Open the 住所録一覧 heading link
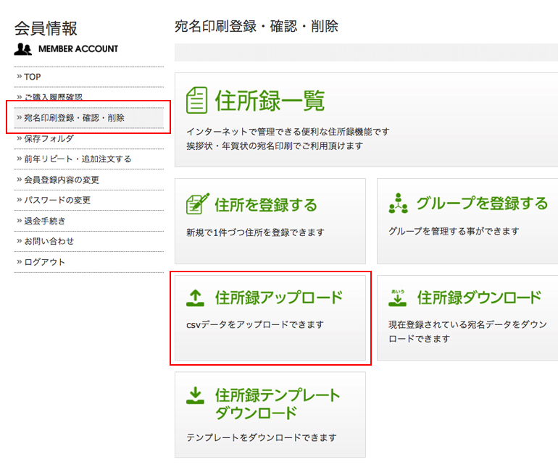Viewport: 558px width, 467px height. [269, 101]
